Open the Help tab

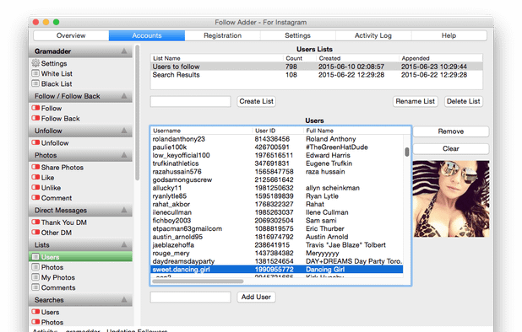coord(449,35)
